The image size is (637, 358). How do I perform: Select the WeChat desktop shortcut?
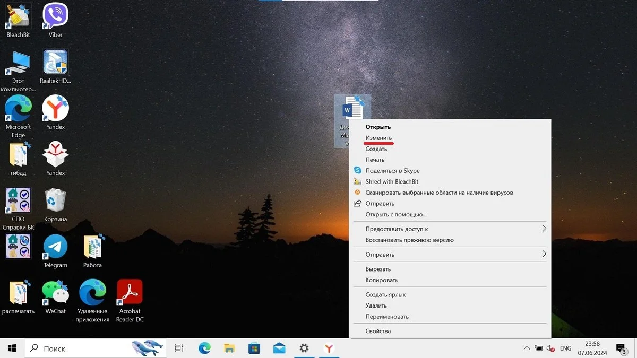pyautogui.click(x=55, y=298)
